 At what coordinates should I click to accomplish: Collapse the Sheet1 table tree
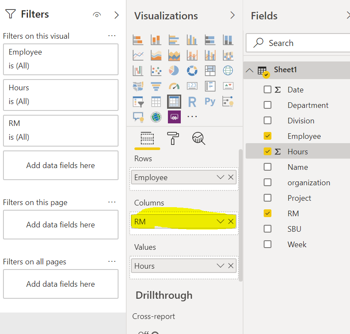click(250, 70)
